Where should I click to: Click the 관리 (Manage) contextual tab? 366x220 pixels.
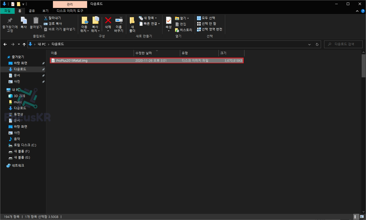click(x=70, y=4)
